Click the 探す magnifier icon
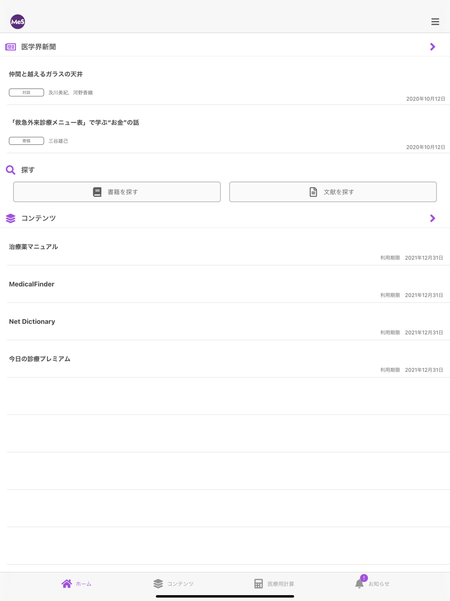The height and width of the screenshot is (601, 450). click(x=10, y=170)
